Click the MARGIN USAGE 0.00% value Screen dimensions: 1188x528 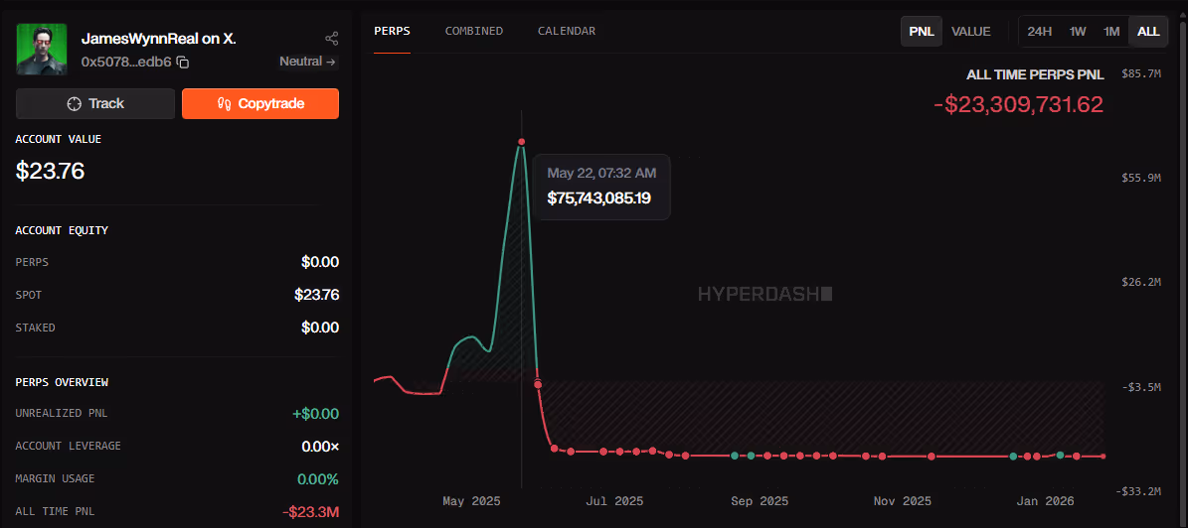[317, 478]
